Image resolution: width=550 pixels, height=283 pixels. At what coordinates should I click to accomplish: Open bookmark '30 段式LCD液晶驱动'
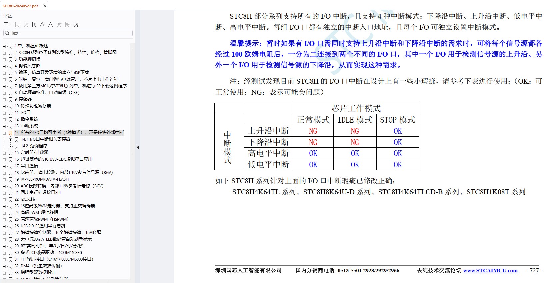pos(48,252)
